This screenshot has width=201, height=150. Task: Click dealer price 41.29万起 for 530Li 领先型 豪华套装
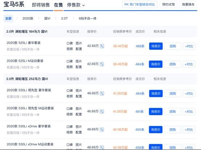[120, 93]
